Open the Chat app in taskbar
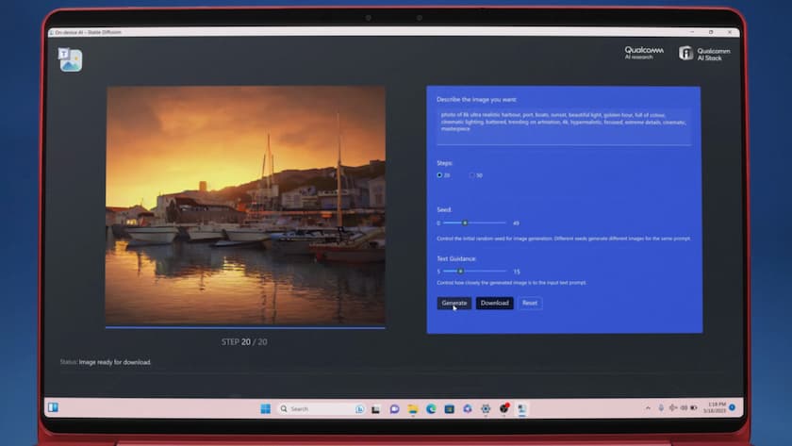 tap(394, 408)
